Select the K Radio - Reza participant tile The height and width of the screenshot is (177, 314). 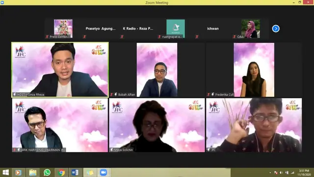[138, 29]
